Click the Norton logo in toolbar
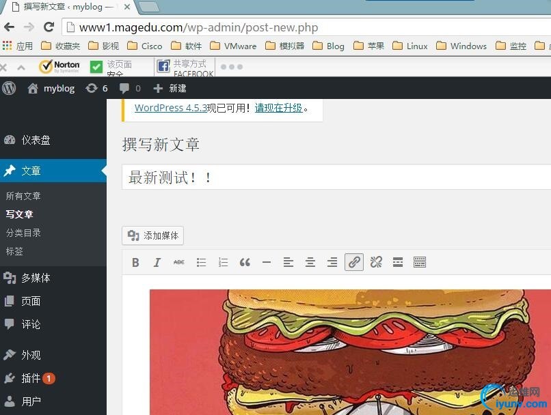 pos(59,66)
